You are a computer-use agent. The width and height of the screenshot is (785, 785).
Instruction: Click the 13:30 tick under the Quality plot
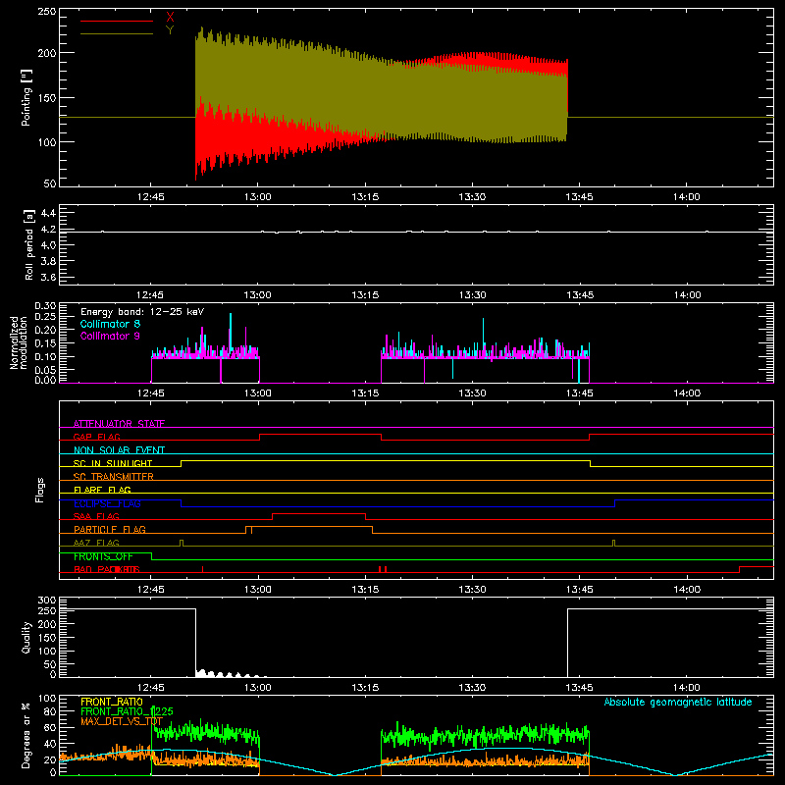click(472, 688)
